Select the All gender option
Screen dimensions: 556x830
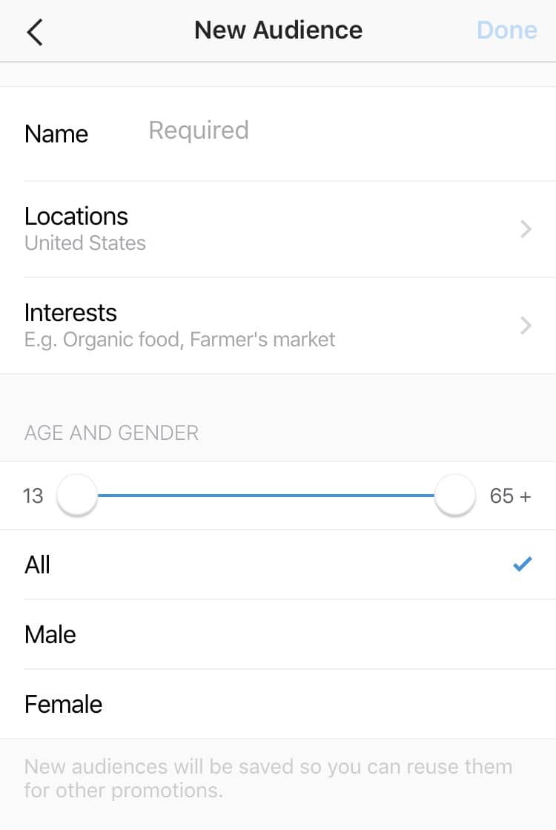[278, 564]
